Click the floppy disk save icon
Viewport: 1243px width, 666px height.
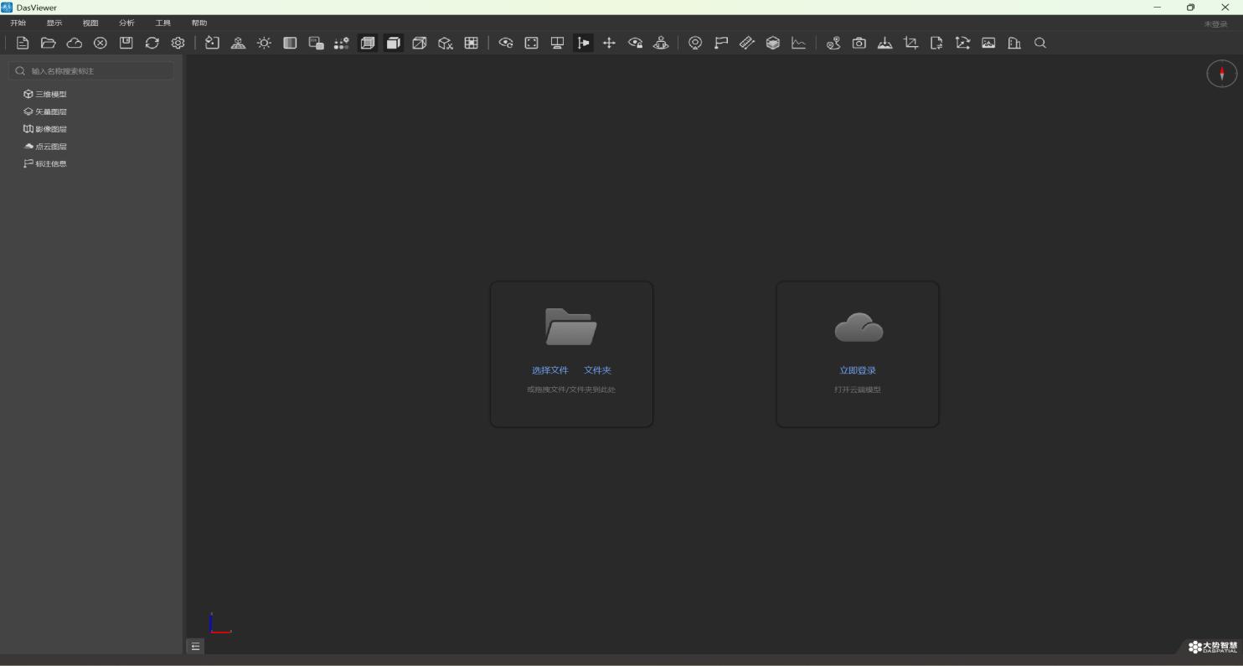coord(126,43)
